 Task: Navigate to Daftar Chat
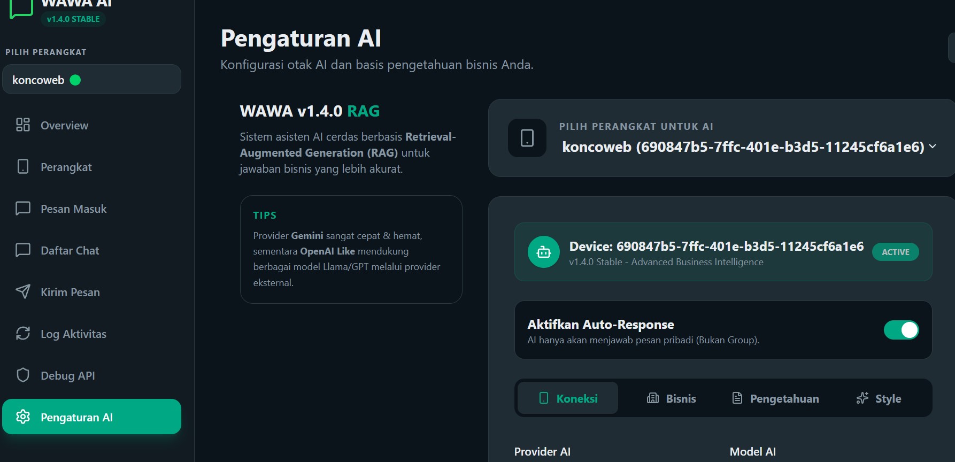[x=91, y=250]
